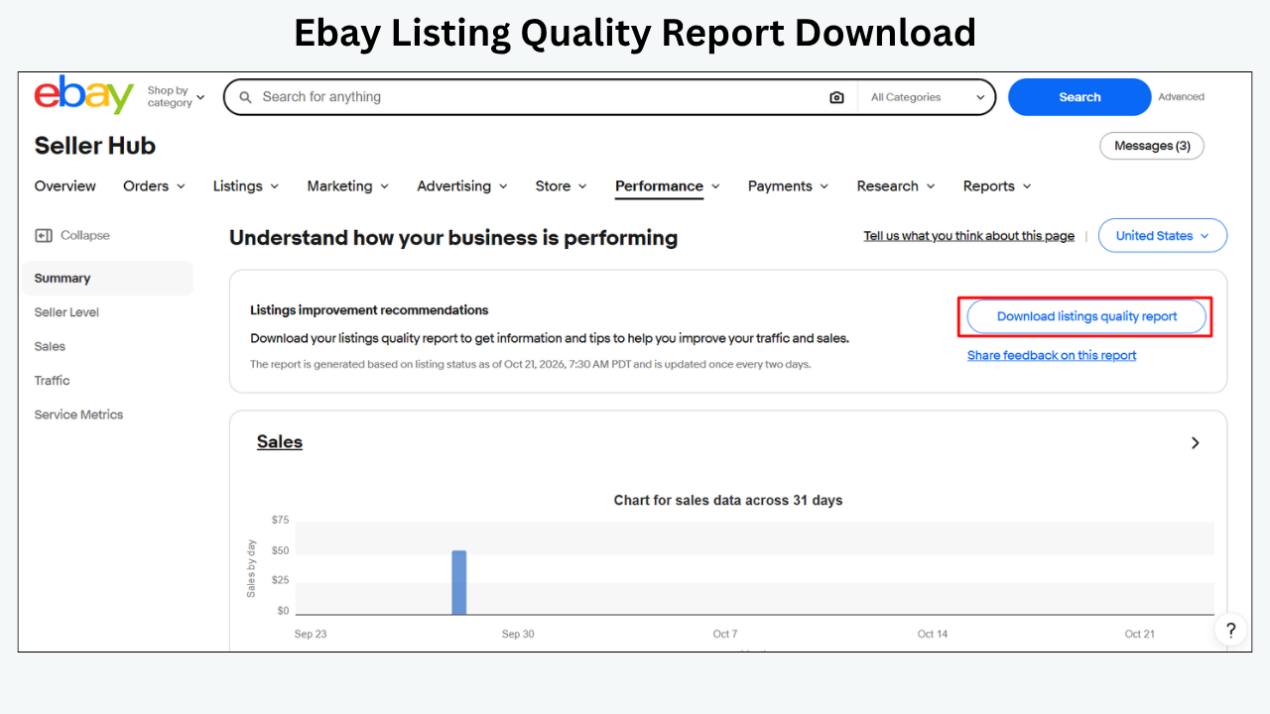Select Summary in sidebar
Image resolution: width=1270 pixels, height=714 pixels.
coord(107,279)
